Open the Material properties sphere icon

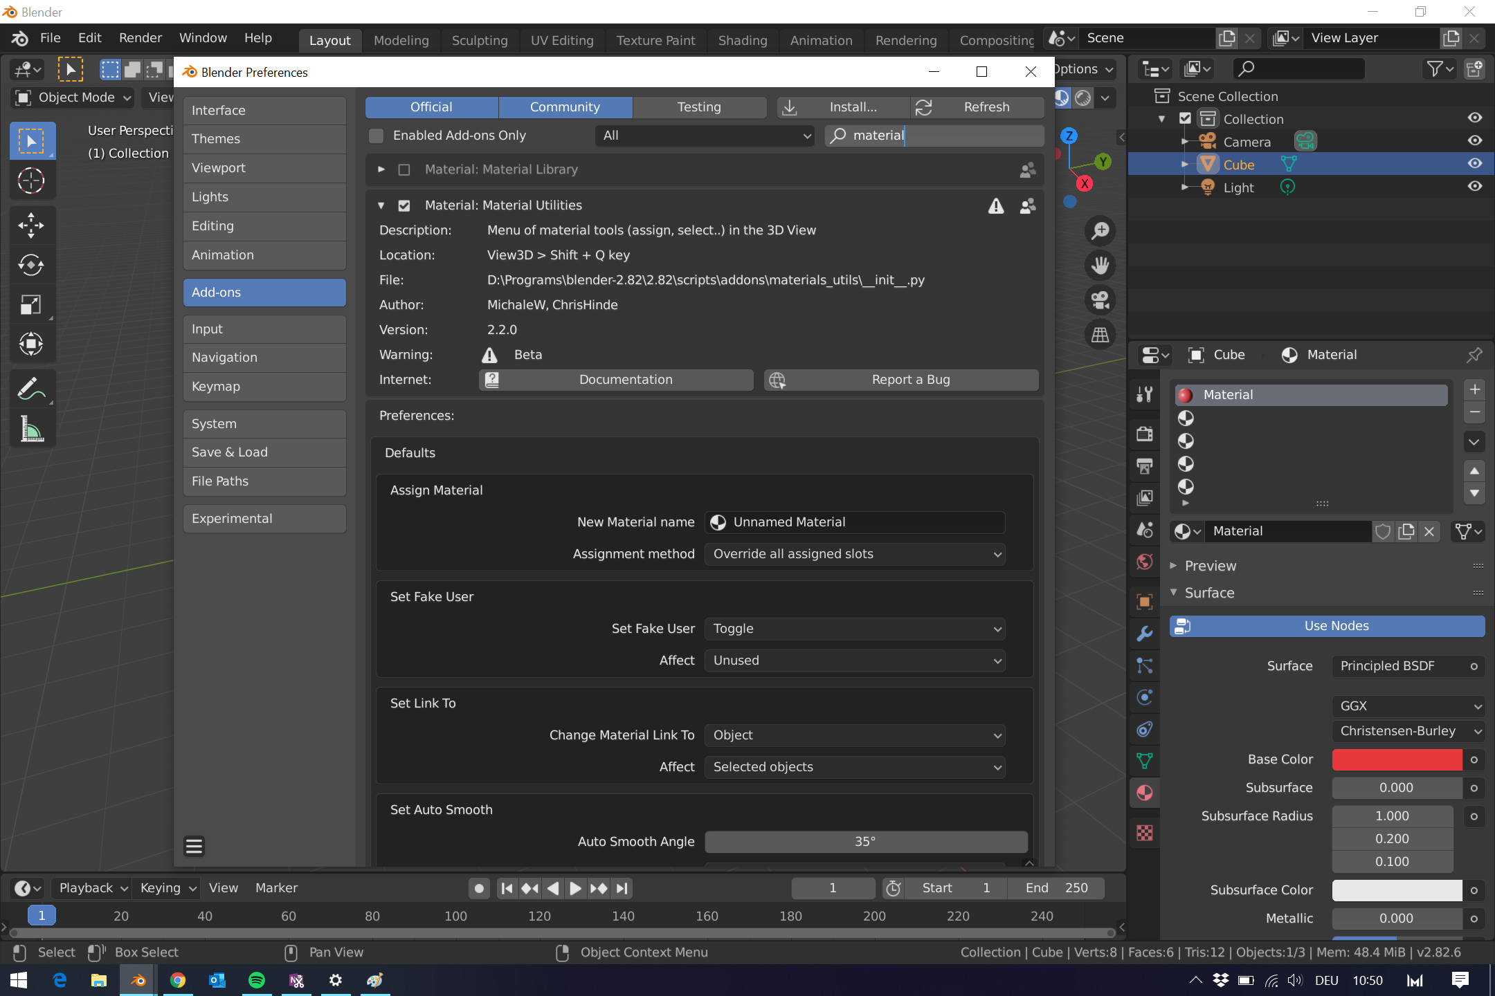point(1145,793)
